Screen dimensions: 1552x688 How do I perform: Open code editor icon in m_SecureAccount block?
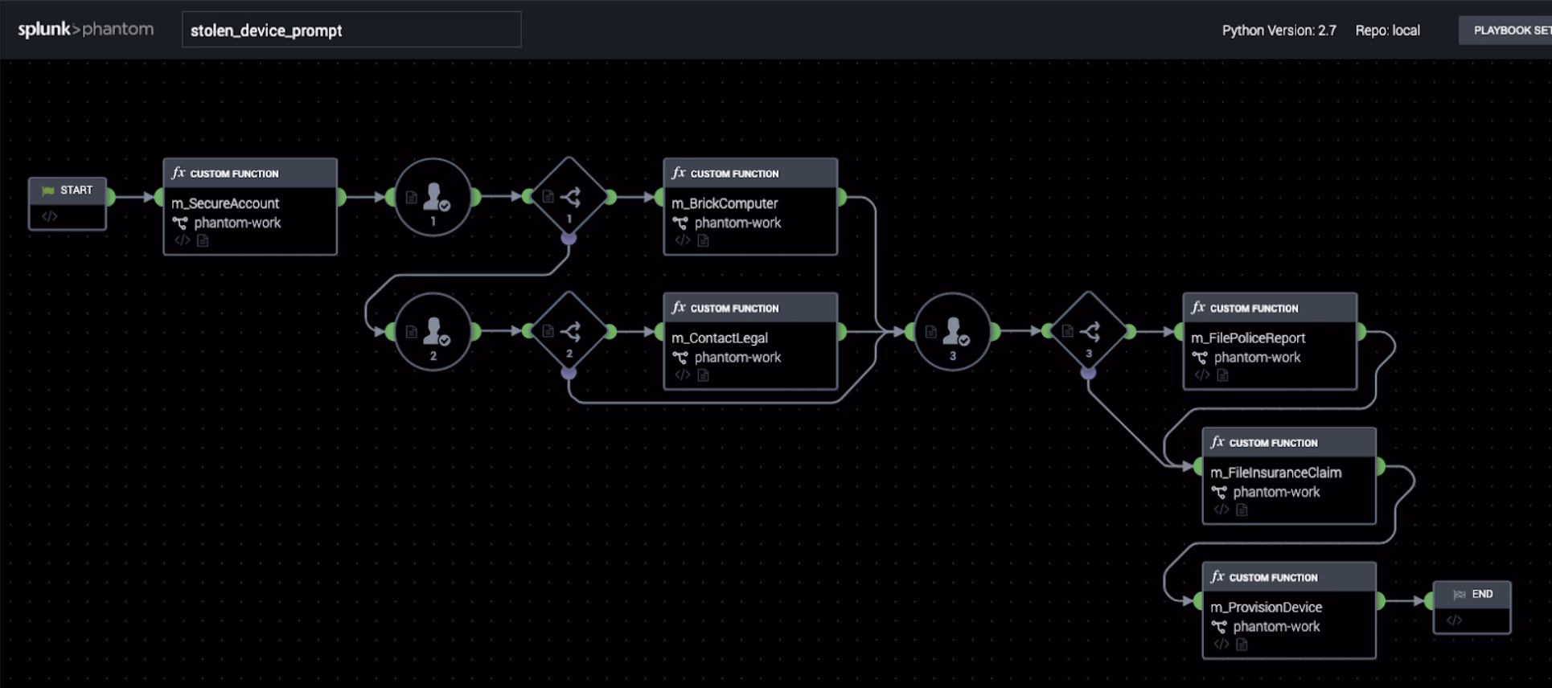(183, 240)
